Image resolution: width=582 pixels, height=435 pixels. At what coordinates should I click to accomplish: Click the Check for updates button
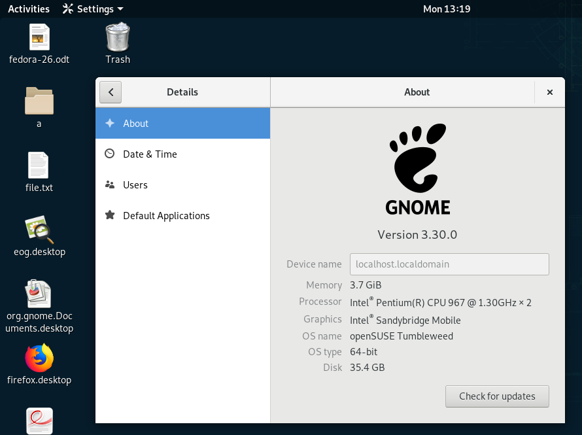(x=497, y=396)
